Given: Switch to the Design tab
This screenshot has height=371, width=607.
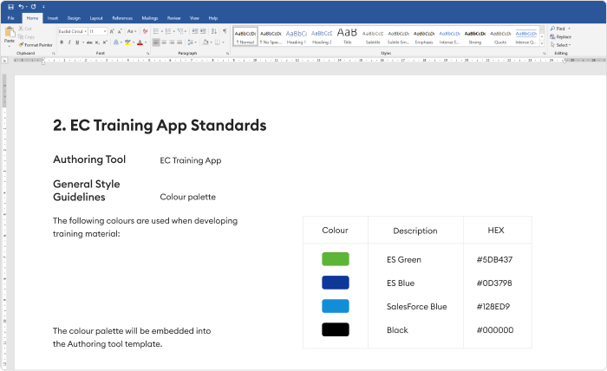Looking at the screenshot, I should tap(74, 18).
